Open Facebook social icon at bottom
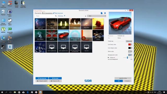This screenshot has height=94, width=167. 91,81
